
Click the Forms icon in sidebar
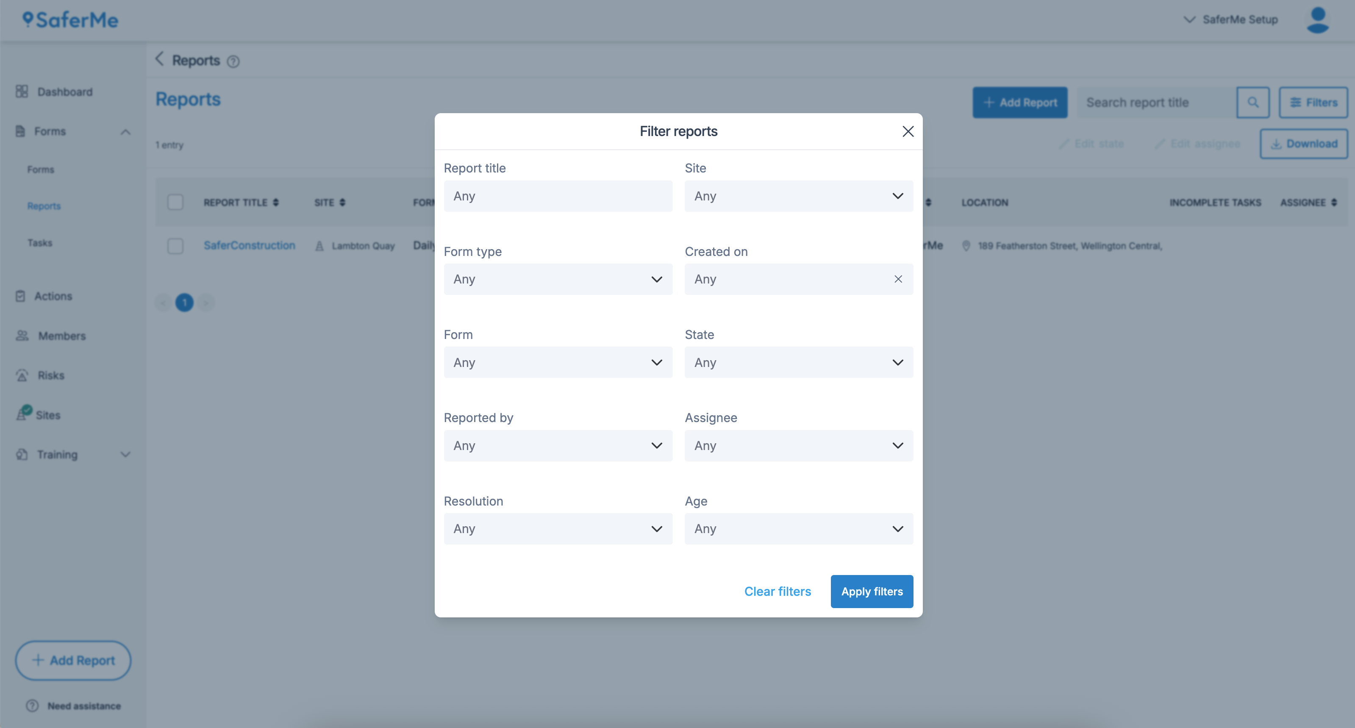20,131
